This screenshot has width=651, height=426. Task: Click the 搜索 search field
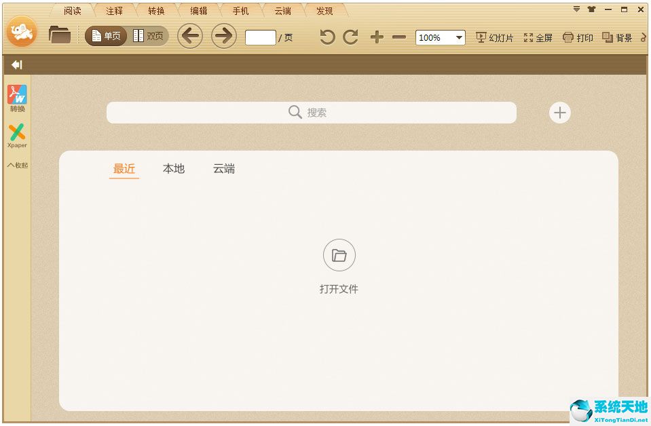coord(311,113)
